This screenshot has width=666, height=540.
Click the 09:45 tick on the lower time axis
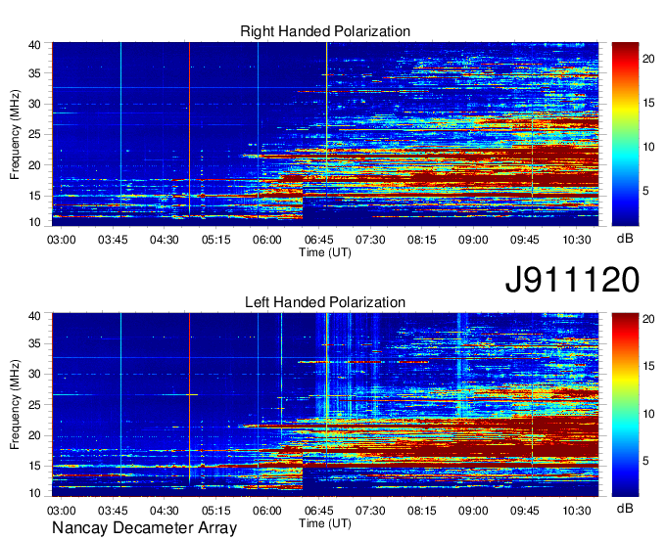click(525, 511)
